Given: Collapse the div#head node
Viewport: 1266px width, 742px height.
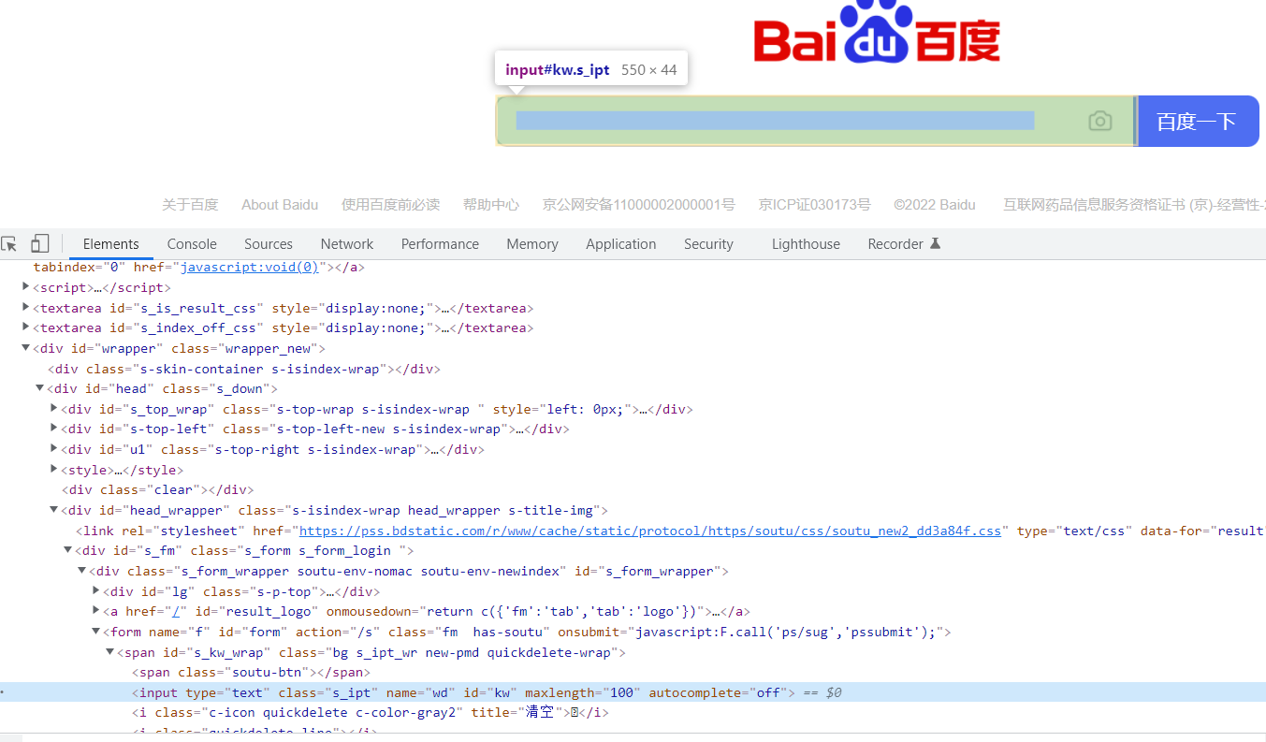Looking at the screenshot, I should tap(40, 388).
